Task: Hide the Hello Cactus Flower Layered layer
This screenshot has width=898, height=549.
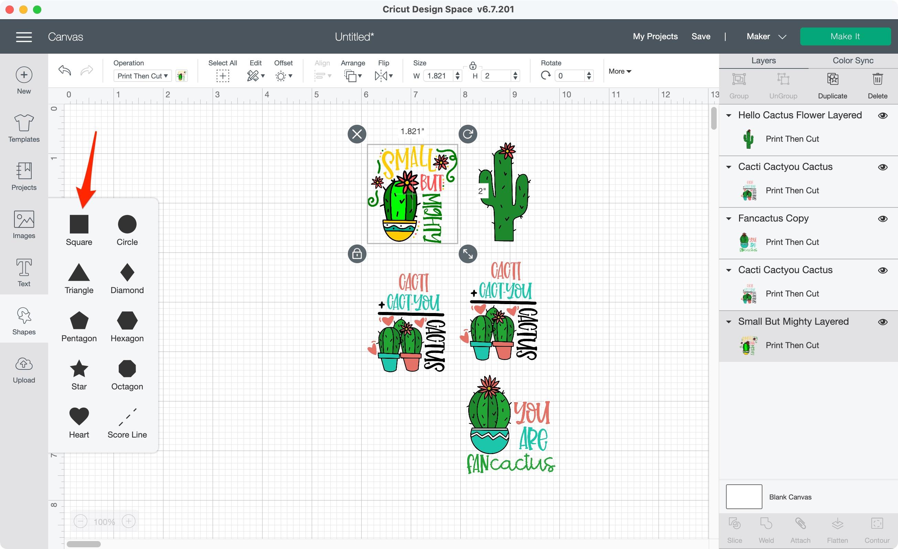Action: tap(882, 116)
